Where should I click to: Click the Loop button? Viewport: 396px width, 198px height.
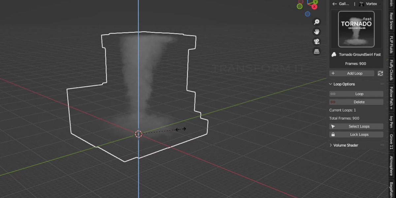[356, 94]
